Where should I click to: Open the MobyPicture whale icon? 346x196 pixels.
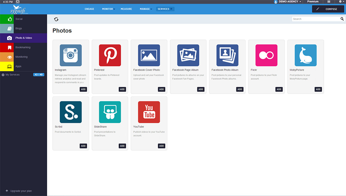point(305,55)
